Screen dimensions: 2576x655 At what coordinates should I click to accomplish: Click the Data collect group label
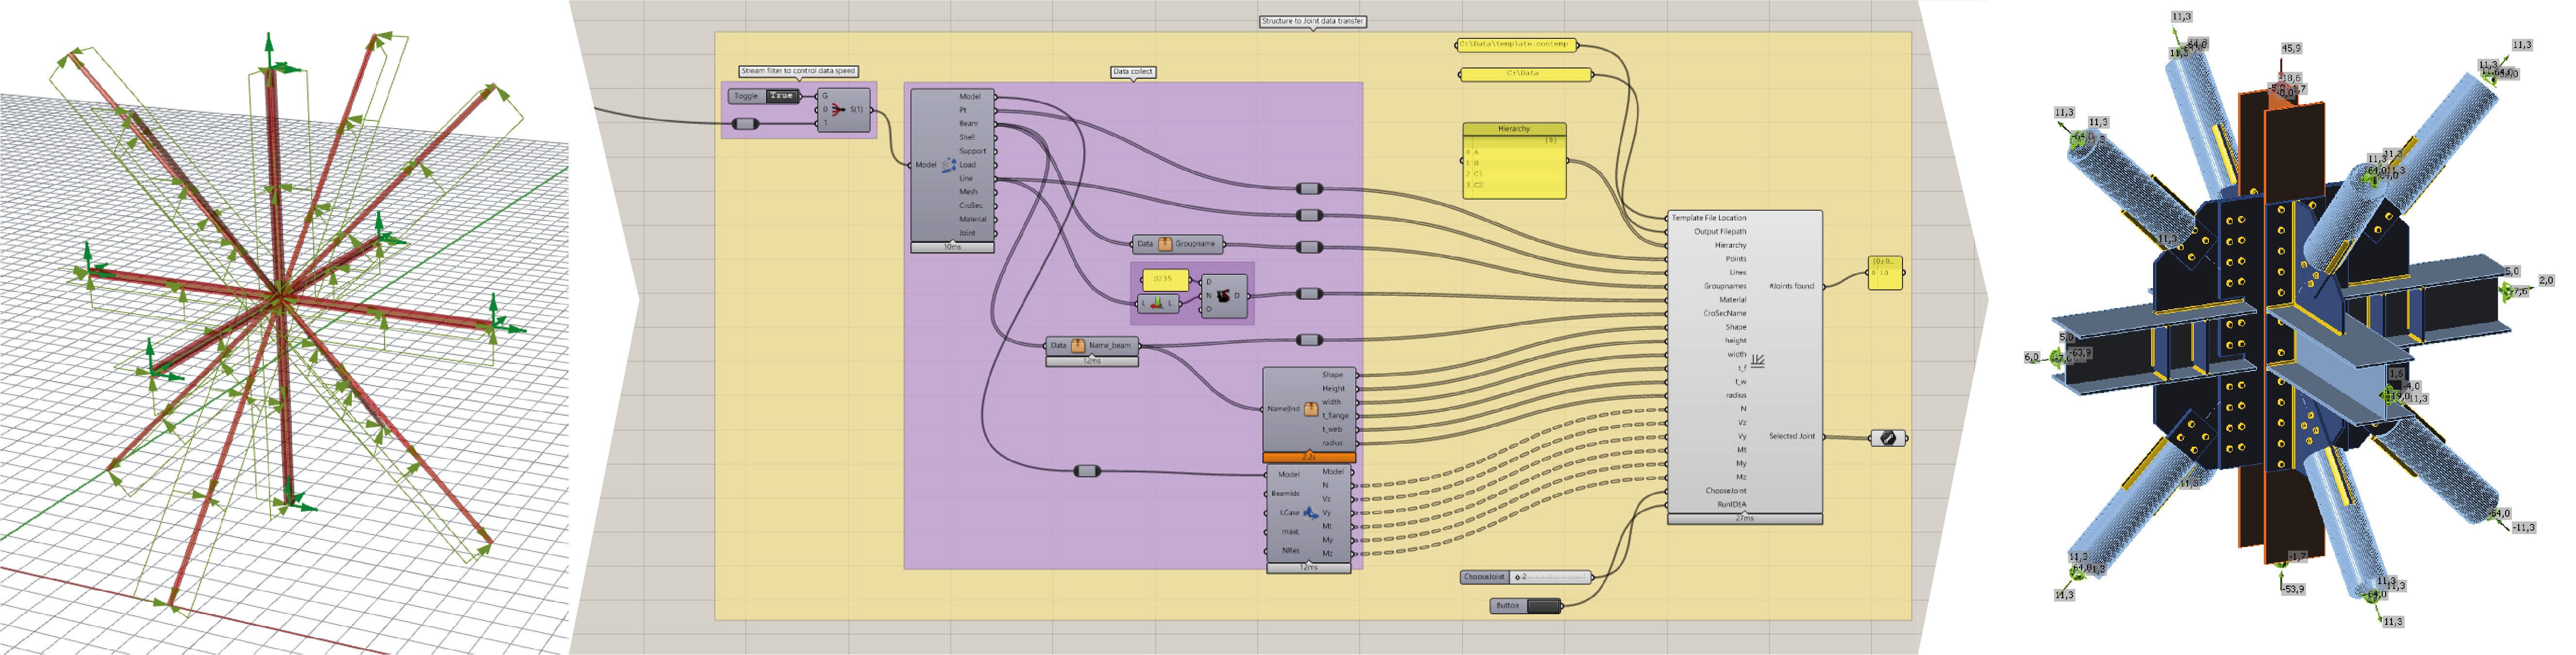click(1133, 72)
